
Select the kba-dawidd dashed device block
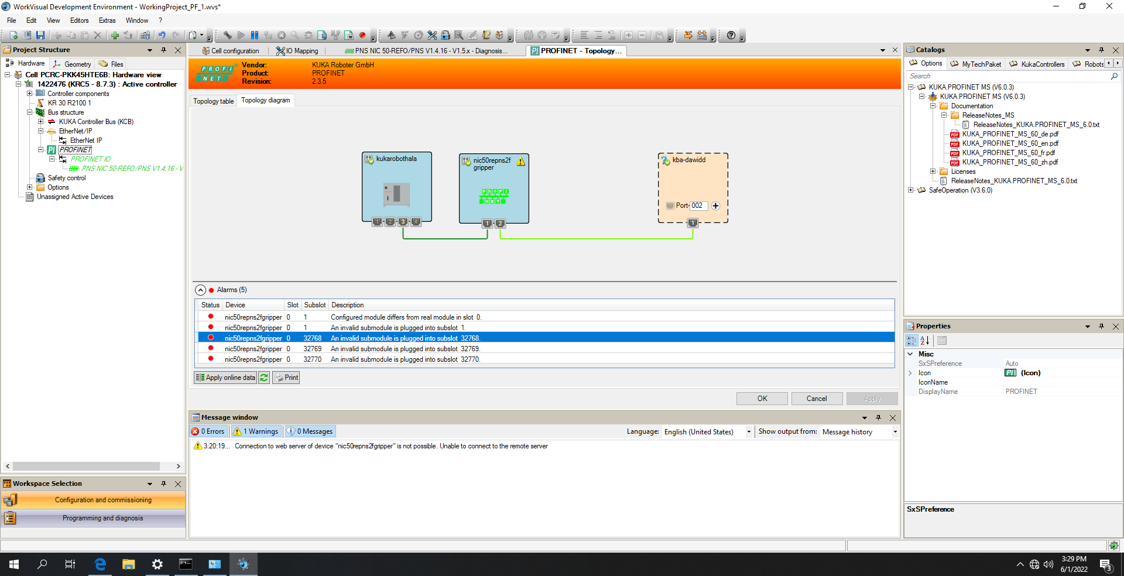coord(693,188)
